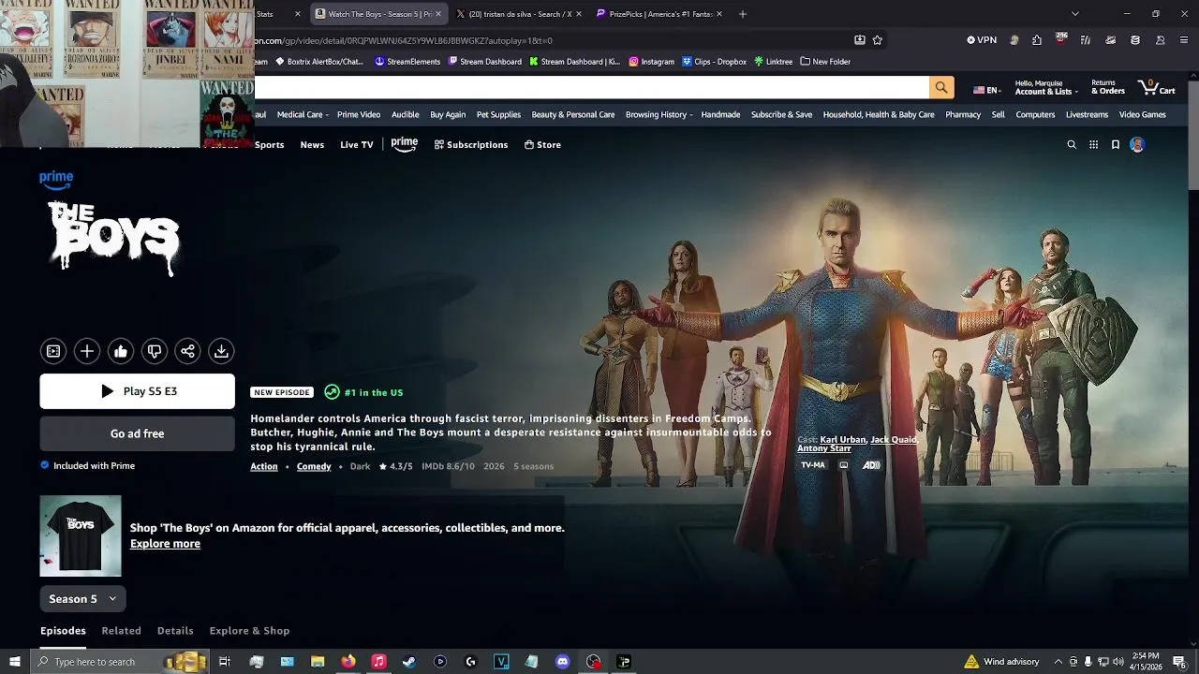
Task: Click the ad blocker icon showing 296
Action: click(x=1060, y=39)
